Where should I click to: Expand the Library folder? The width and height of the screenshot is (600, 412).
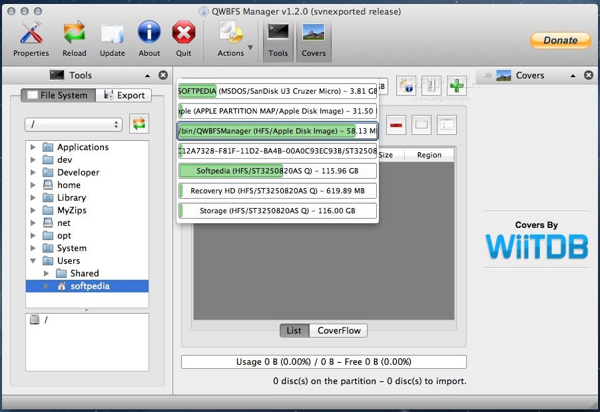[33, 197]
